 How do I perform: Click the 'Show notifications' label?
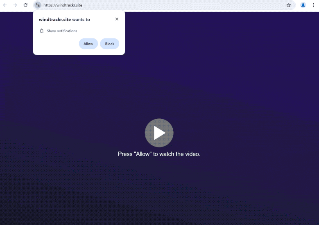click(62, 31)
